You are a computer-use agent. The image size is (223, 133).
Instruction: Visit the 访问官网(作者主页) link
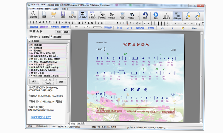[41, 117]
